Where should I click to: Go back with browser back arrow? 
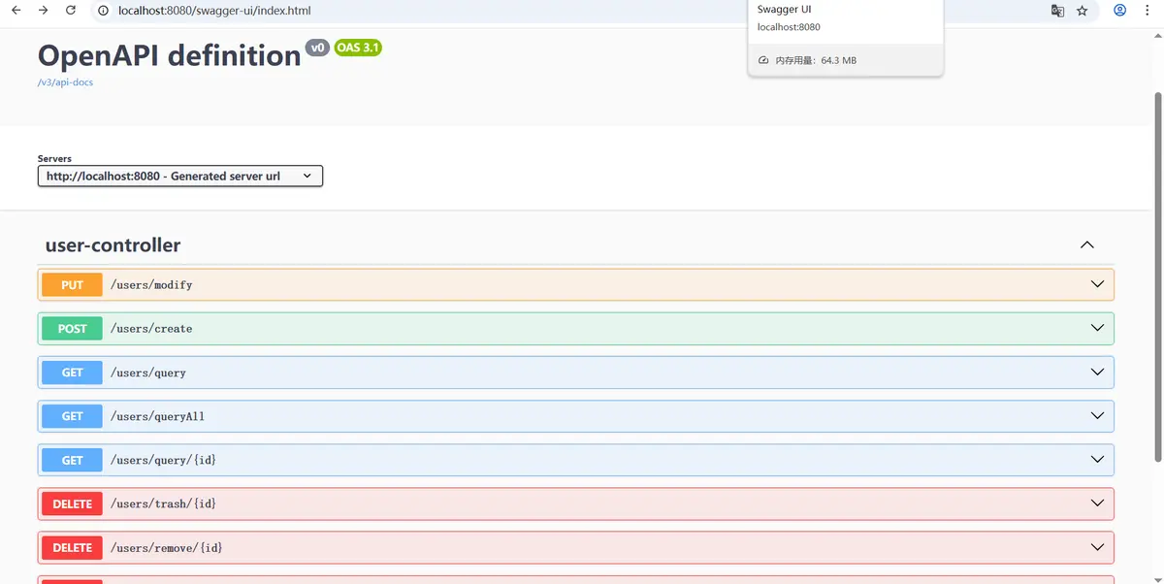coord(16,11)
